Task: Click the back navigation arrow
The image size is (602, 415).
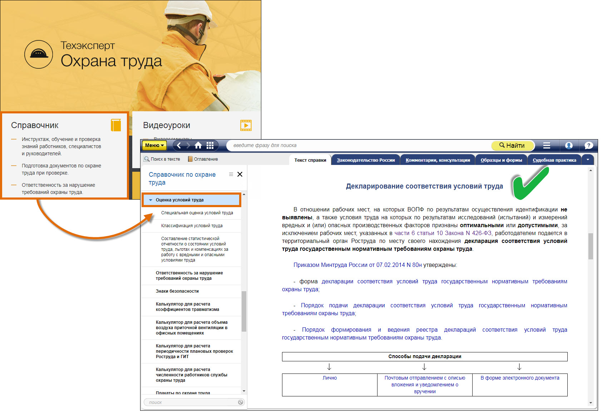Action: point(179,145)
